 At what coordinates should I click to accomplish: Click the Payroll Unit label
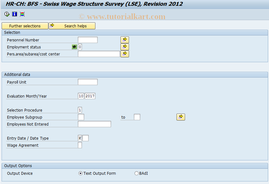pos(17,82)
